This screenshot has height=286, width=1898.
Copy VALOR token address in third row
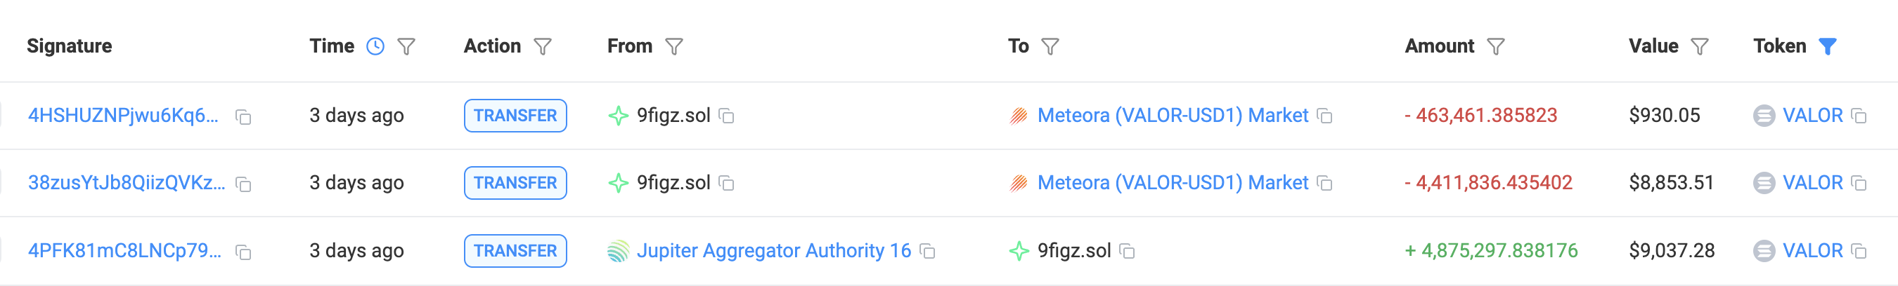[x=1859, y=252]
